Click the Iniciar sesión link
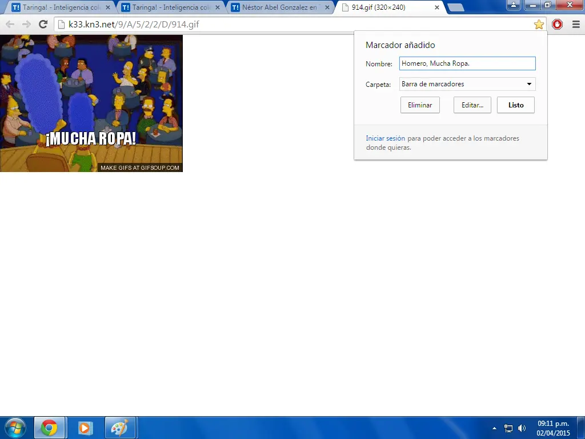Viewport: 585px width, 439px height. pyautogui.click(x=386, y=138)
